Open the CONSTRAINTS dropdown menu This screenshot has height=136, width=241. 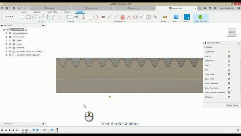point(119,21)
